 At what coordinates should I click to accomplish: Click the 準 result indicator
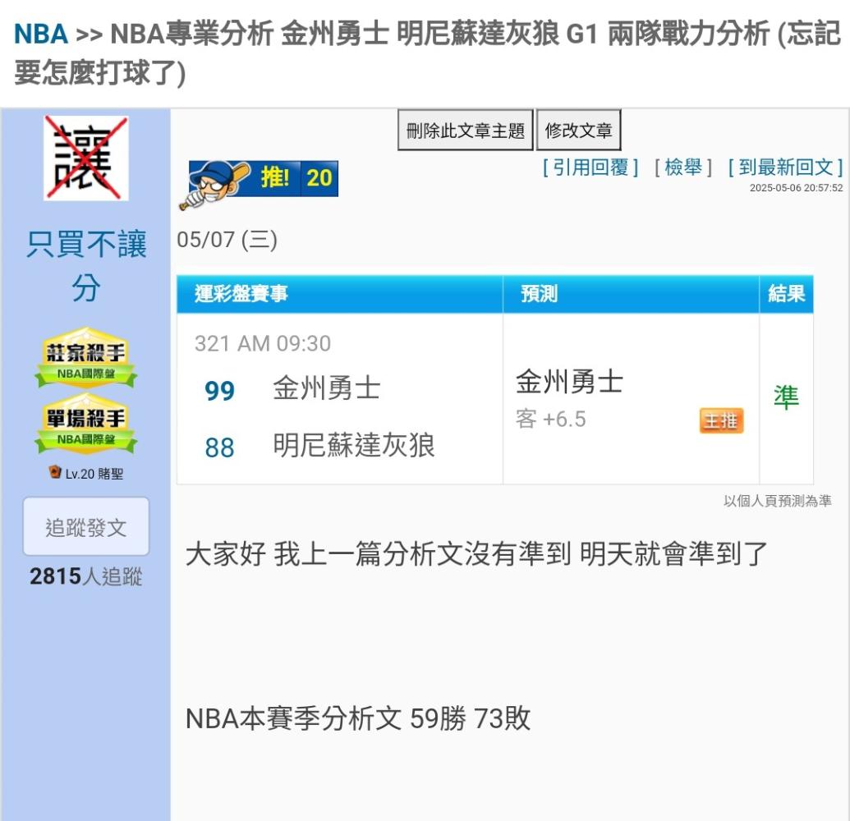click(786, 397)
